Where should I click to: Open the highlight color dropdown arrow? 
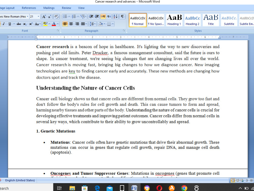[x=49, y=24]
